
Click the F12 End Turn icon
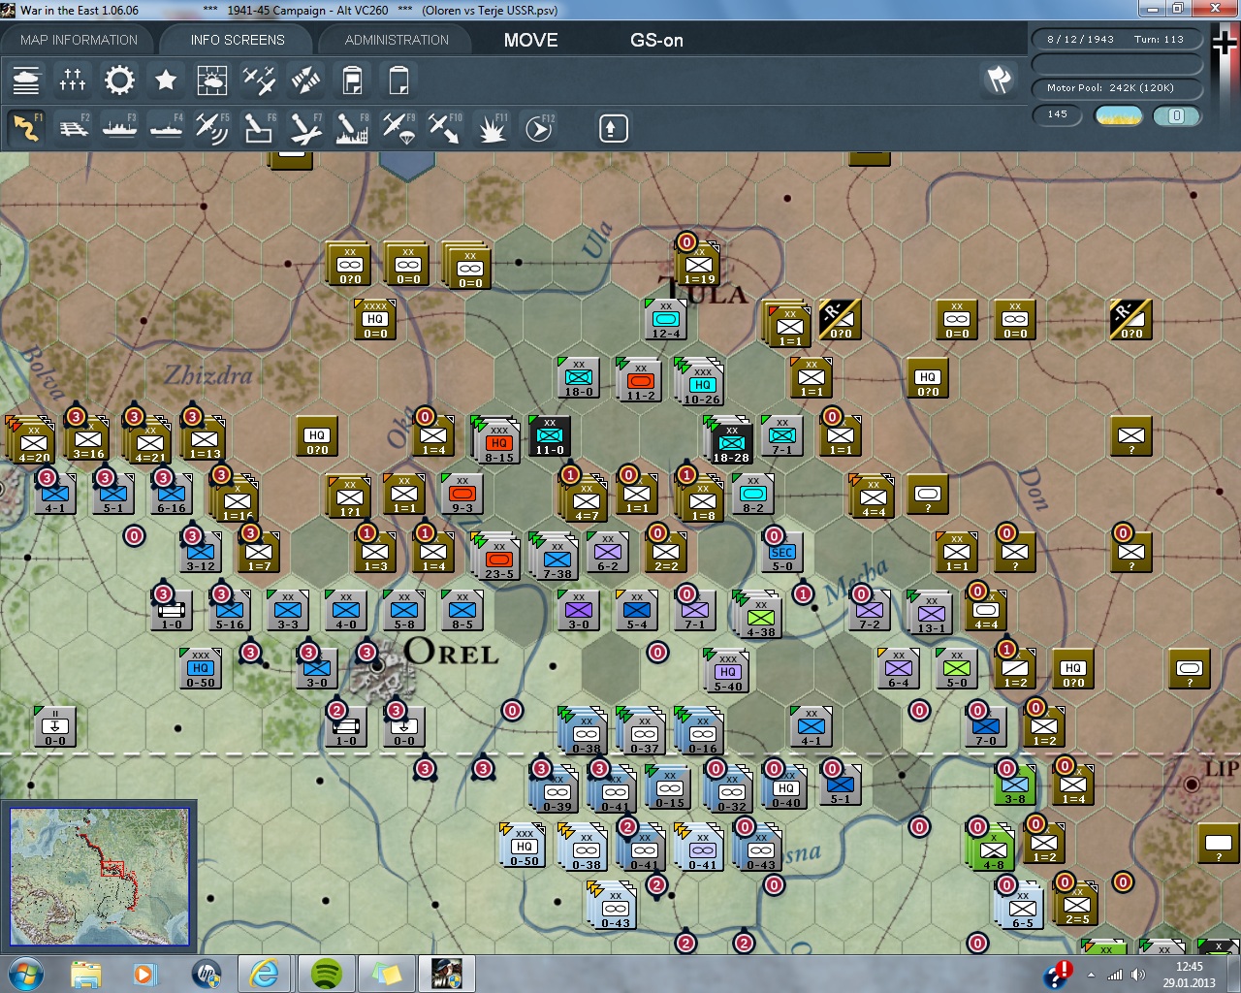(x=539, y=128)
